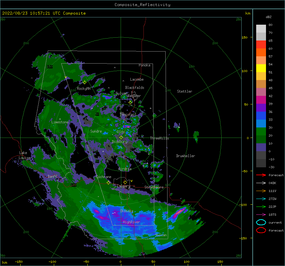Click the Lacombe label
Image resolution: width=285 pixels, height=266 pixels.
point(137,79)
